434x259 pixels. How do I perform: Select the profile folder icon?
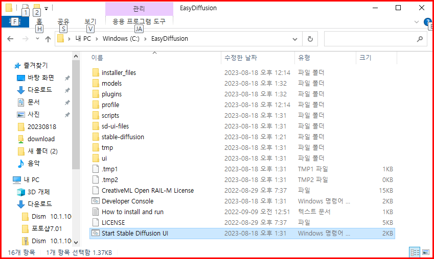pyautogui.click(x=96, y=105)
